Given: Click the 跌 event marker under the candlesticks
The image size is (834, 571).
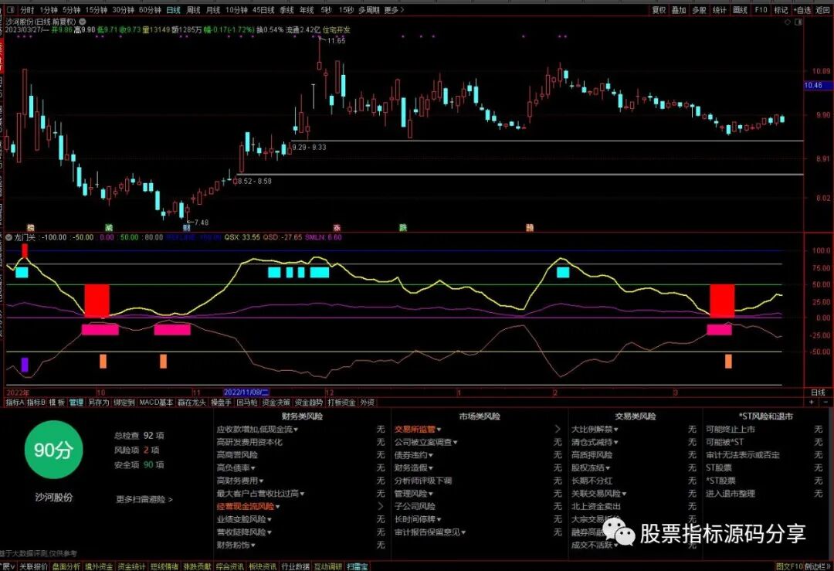Looking at the screenshot, I should click(x=403, y=227).
